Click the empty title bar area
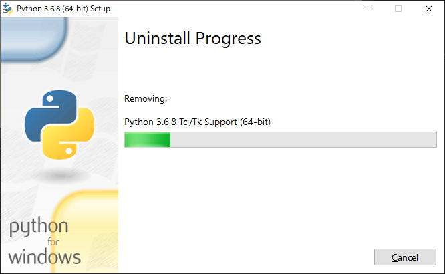Screen dimensions: 445x274 pyautogui.click(x=234, y=9)
